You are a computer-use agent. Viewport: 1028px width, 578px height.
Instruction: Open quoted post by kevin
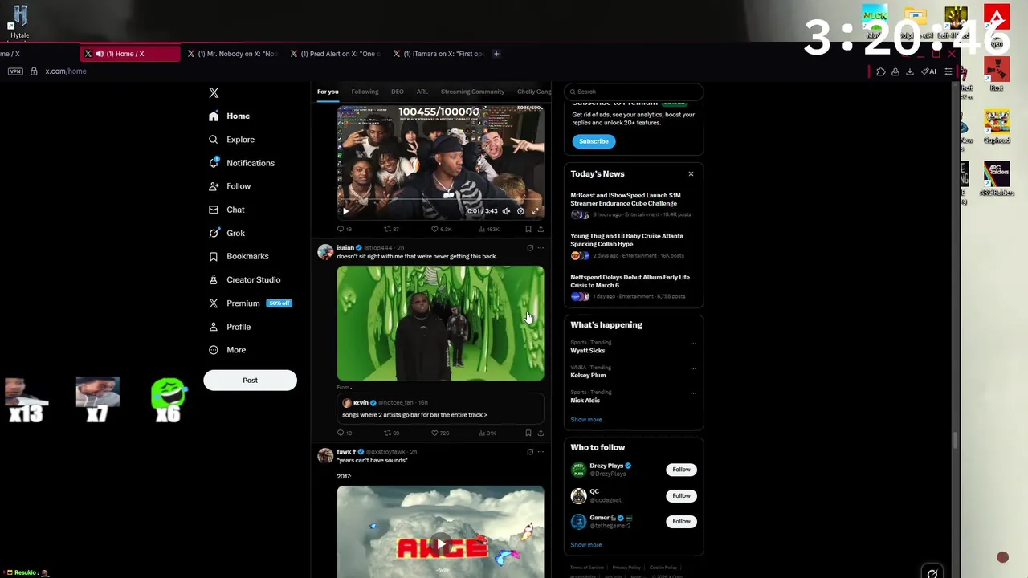pos(440,409)
